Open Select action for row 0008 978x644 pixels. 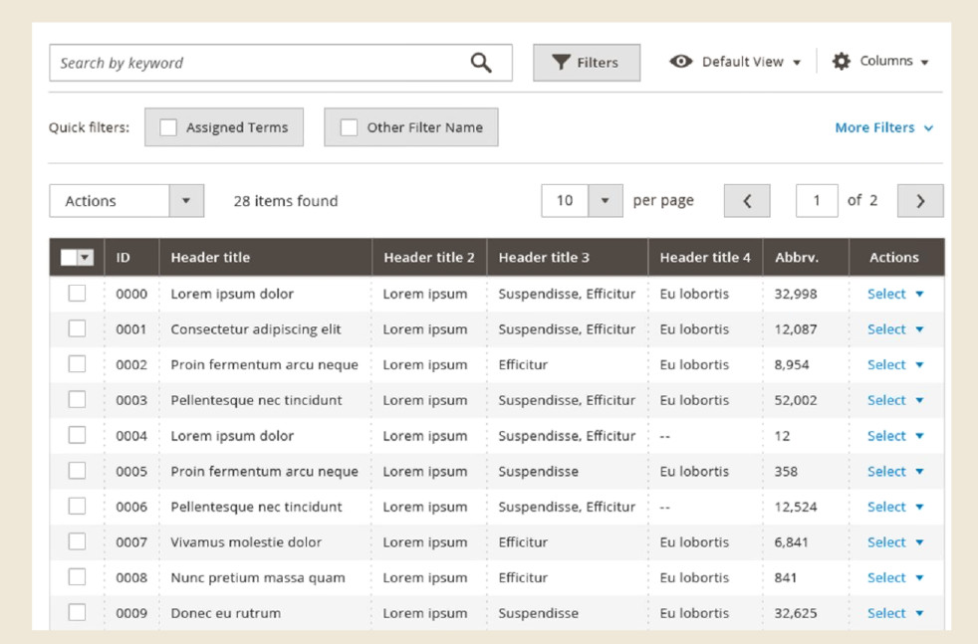[x=895, y=578]
